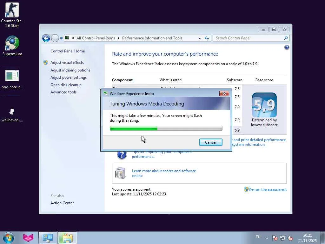
Task: Click the assessment progress bar
Action: pyautogui.click(x=166, y=128)
